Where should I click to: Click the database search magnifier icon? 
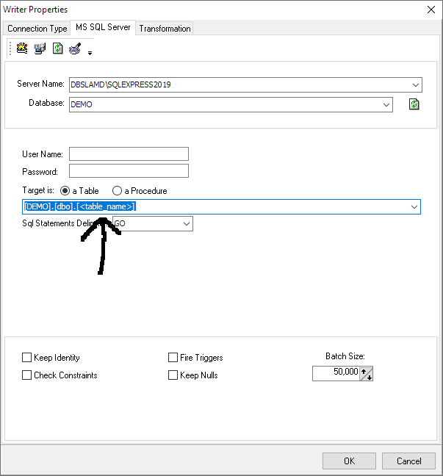click(75, 48)
